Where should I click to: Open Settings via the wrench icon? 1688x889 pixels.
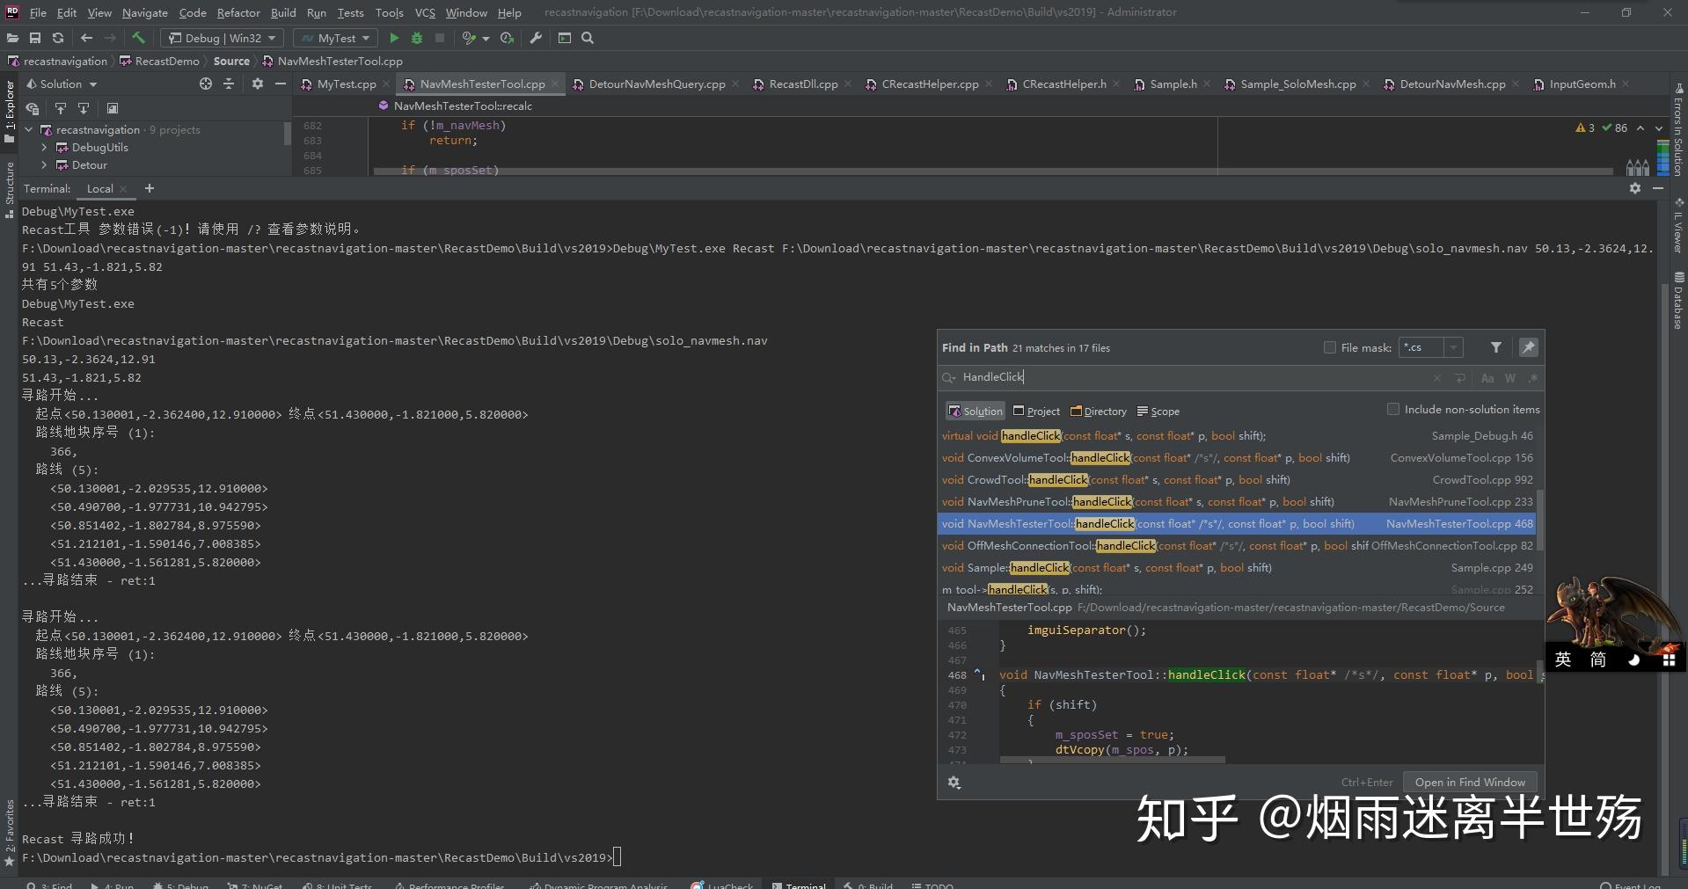[x=535, y=38]
